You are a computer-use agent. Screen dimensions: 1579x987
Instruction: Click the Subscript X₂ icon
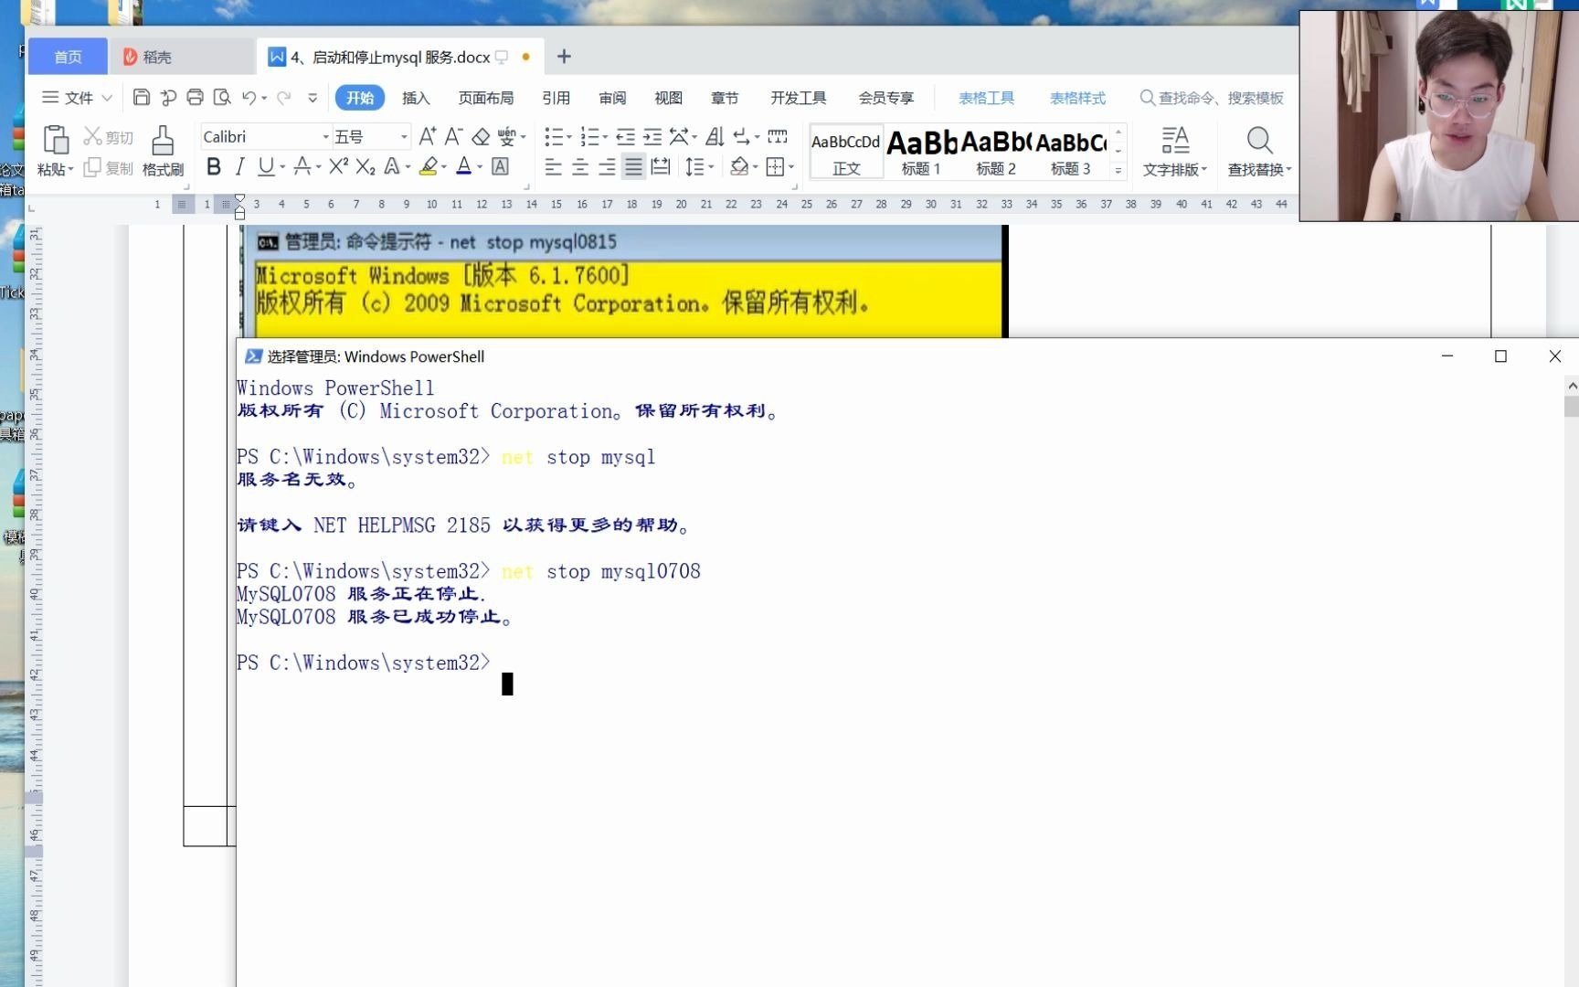[x=366, y=166]
